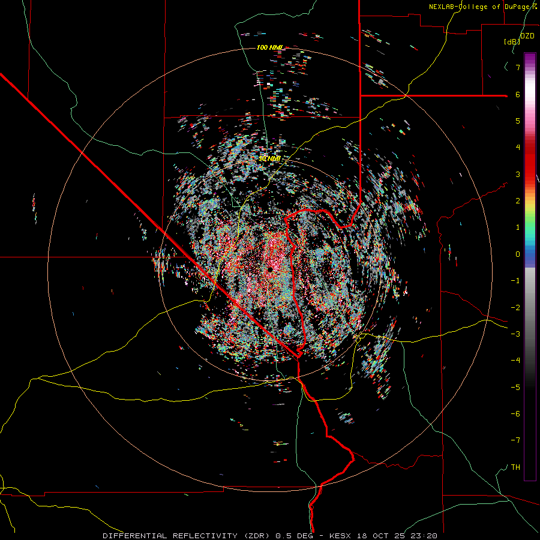Image resolution: width=540 pixels, height=540 pixels.
Task: Click the -7 value on the dB scale
Action: click(515, 440)
